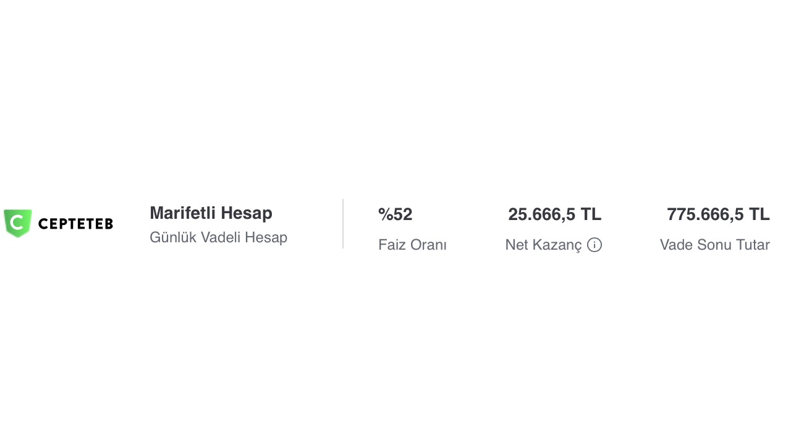The width and height of the screenshot is (791, 445).
Task: Open the Marifetli Hesap account title
Action: pyautogui.click(x=211, y=213)
